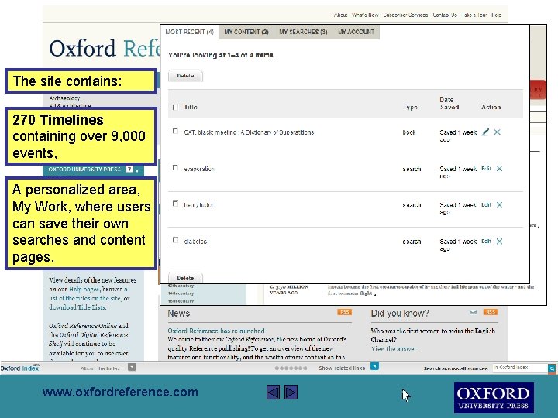Open the About link in top navigation

pyautogui.click(x=340, y=15)
